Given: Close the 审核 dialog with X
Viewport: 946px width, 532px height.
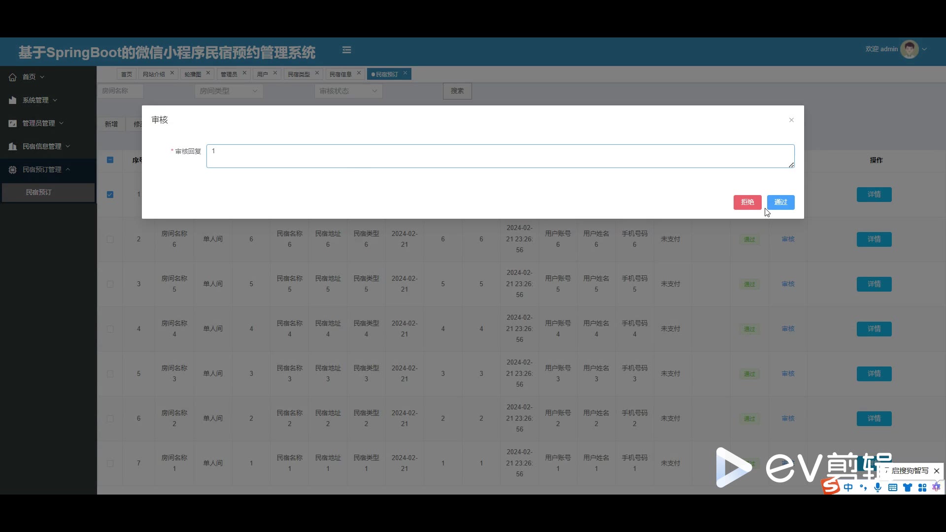Looking at the screenshot, I should point(791,120).
